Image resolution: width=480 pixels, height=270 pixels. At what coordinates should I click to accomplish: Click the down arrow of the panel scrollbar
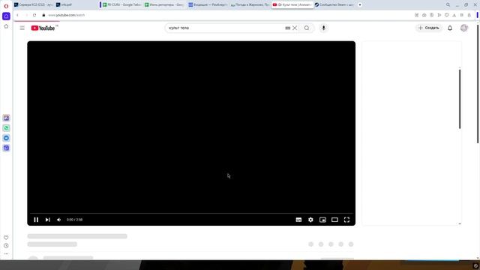[x=460, y=223]
